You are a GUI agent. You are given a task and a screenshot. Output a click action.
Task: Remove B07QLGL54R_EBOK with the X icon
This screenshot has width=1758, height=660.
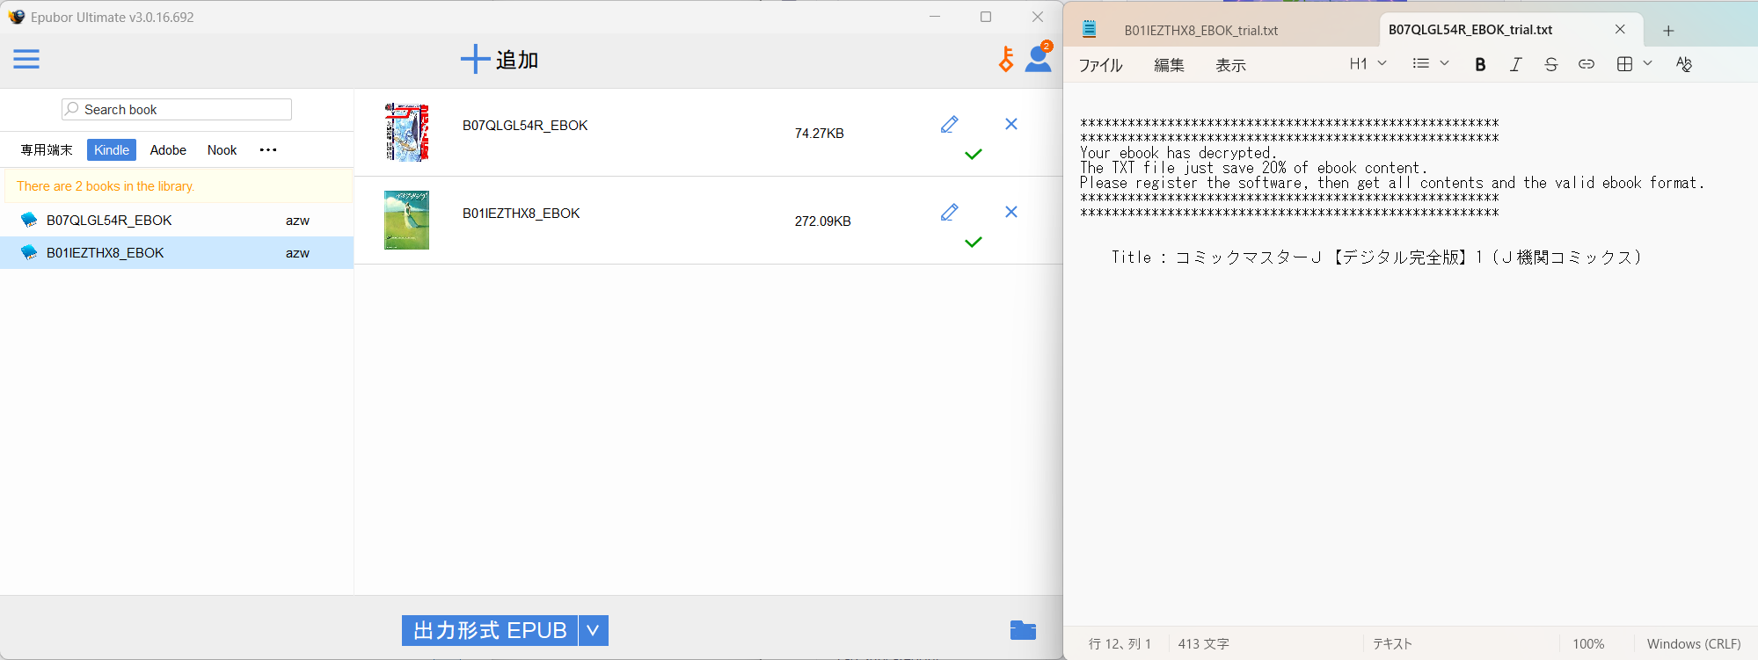tap(1011, 124)
